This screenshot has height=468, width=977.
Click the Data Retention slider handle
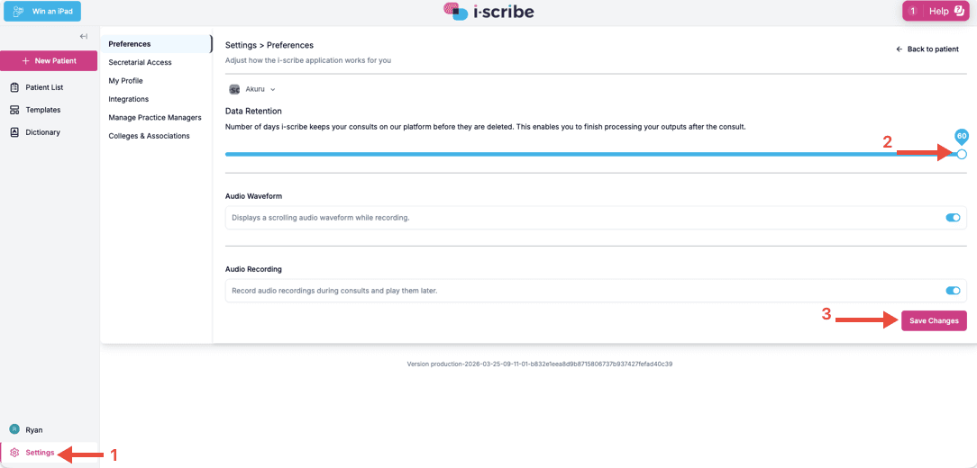tap(962, 154)
